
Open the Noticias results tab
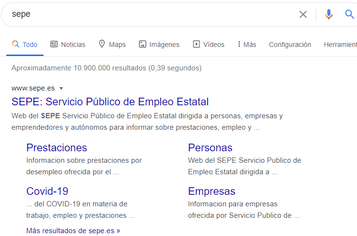[x=68, y=45]
